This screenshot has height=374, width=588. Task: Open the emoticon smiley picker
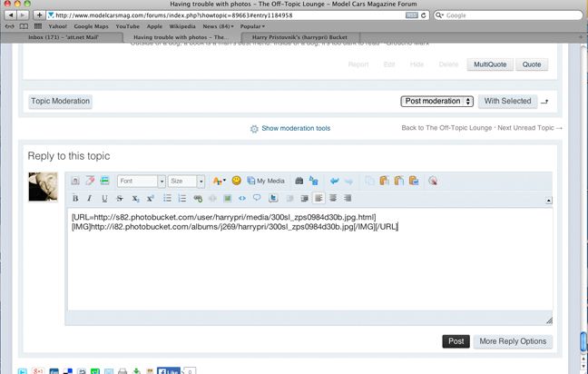(x=236, y=181)
